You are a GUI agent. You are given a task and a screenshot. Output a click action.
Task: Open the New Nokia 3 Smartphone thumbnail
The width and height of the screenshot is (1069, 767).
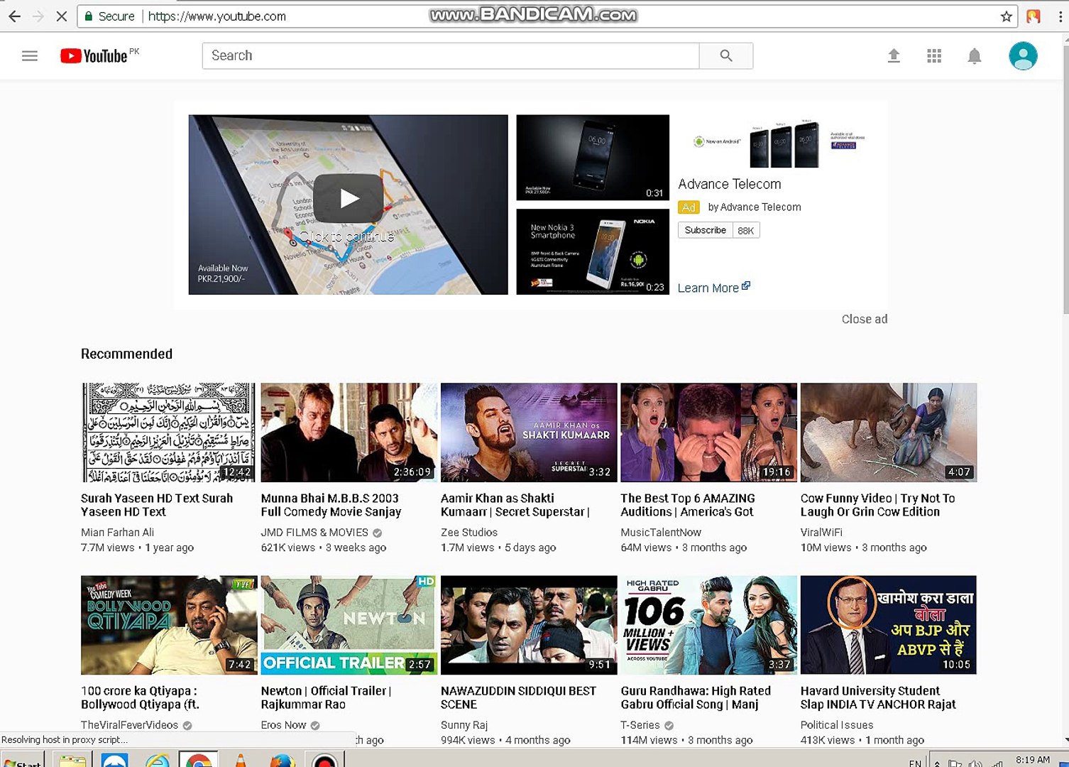(x=593, y=251)
